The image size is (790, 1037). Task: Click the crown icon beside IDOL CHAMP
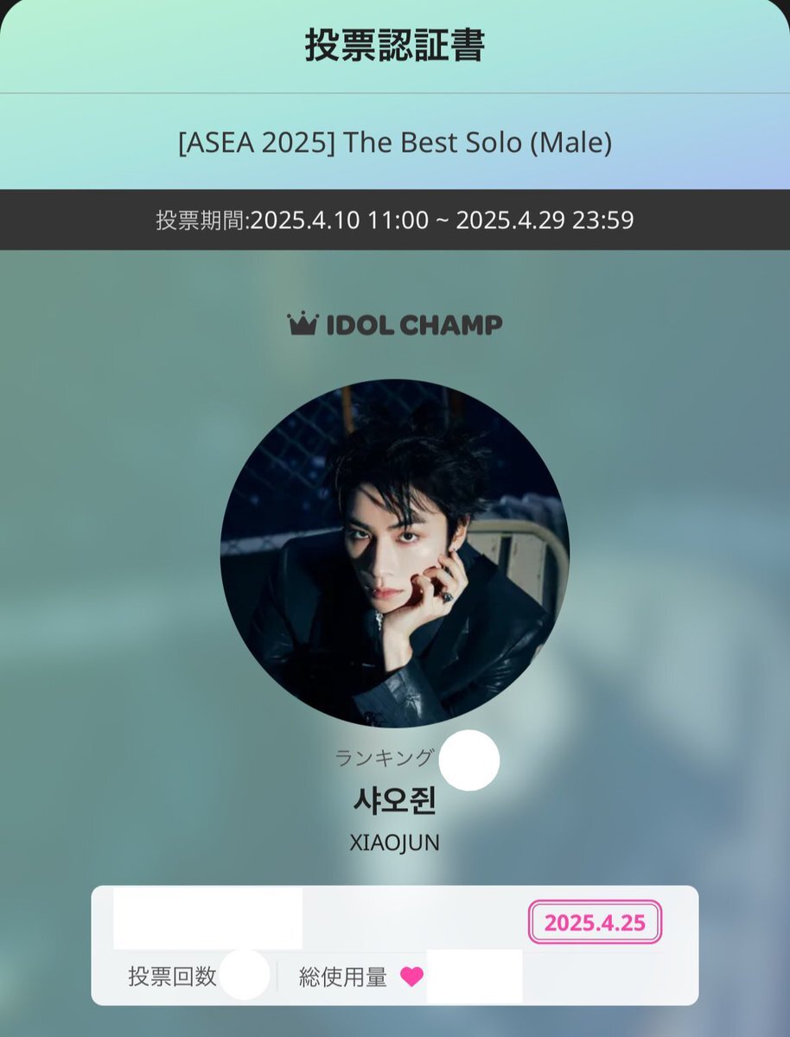coord(303,324)
